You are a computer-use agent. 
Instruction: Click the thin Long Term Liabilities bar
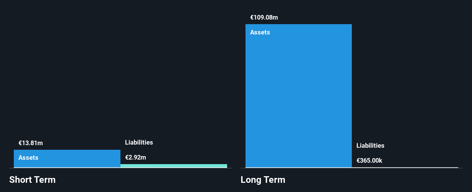[x=405, y=167]
